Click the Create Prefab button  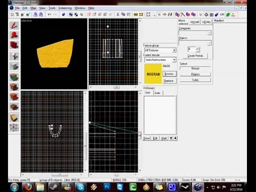click(x=195, y=56)
